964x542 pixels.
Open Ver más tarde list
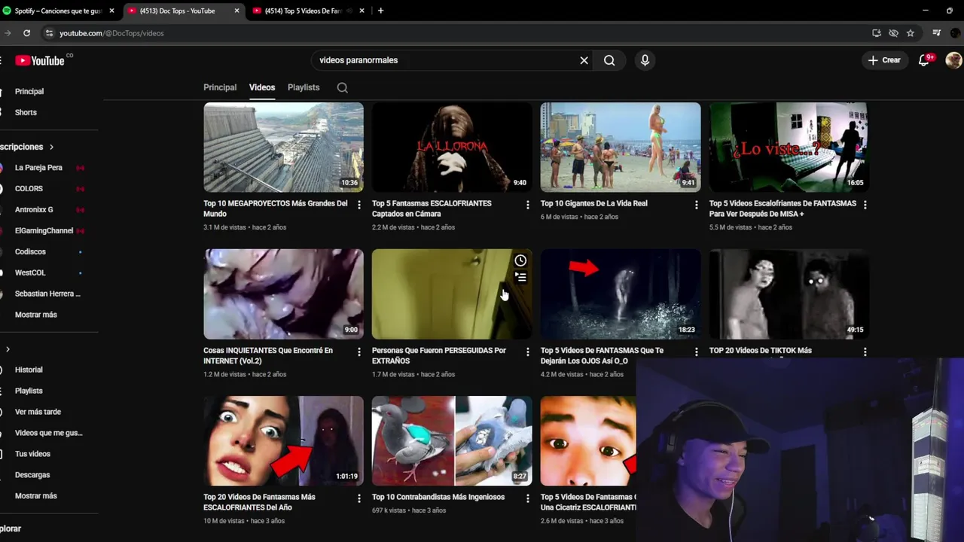(38, 413)
